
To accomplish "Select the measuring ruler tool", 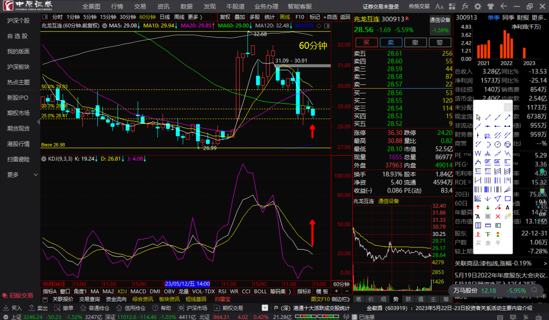I will (488, 226).
